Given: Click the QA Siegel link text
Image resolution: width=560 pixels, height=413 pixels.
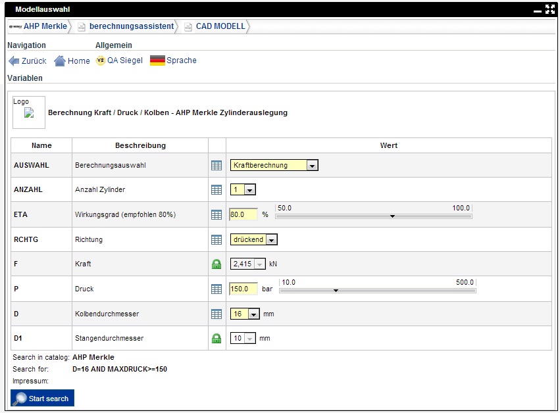Looking at the screenshot, I should (x=124, y=61).
